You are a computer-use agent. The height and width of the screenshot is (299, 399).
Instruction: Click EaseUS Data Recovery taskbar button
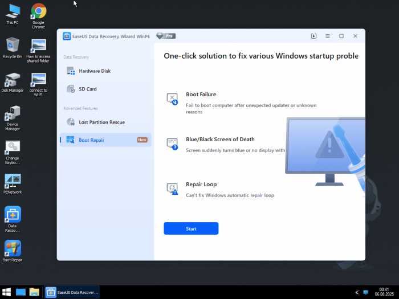point(72,292)
